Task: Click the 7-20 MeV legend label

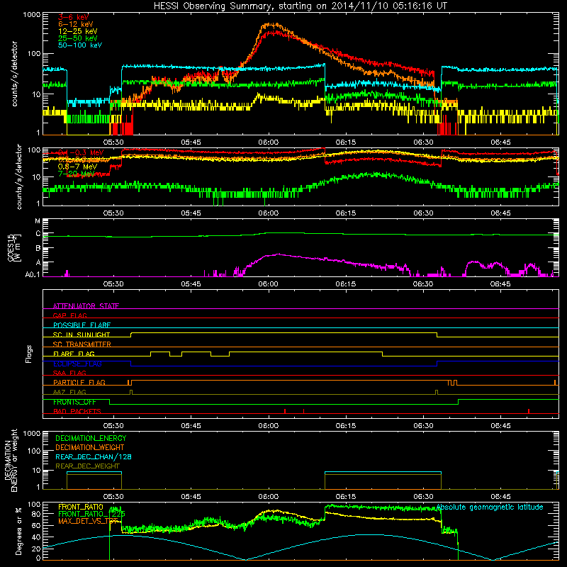Action: 76,174
